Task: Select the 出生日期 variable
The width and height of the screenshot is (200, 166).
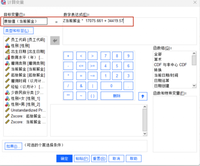Action: (25, 52)
